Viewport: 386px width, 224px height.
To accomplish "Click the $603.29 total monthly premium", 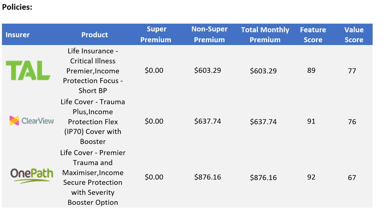I will click(x=263, y=71).
